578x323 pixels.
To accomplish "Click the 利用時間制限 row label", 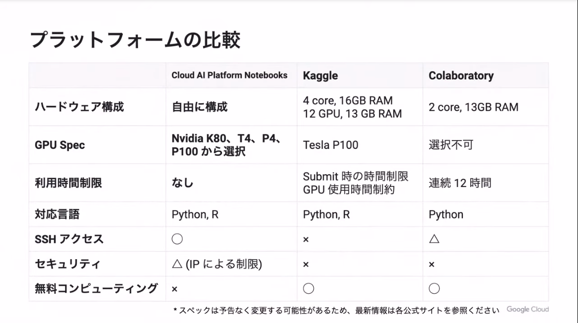I will [68, 182].
